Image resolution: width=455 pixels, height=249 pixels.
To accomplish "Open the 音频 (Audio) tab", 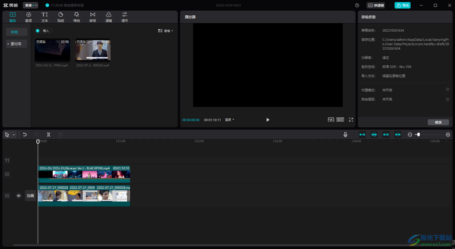I will [29, 17].
